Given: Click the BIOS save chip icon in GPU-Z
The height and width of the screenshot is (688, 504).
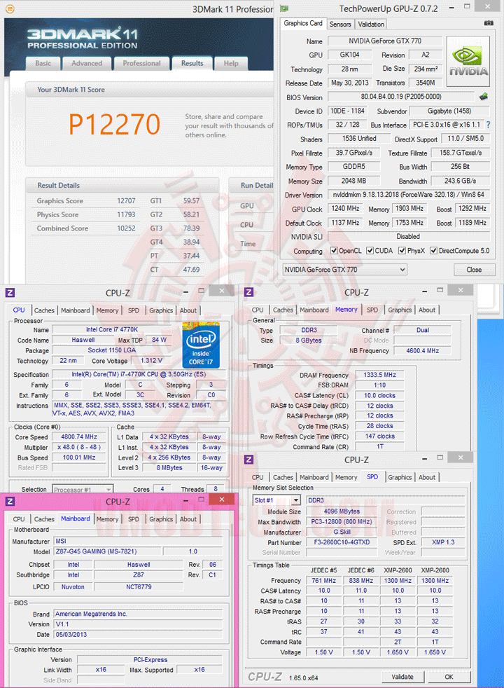Looking at the screenshot, I should coord(484,97).
